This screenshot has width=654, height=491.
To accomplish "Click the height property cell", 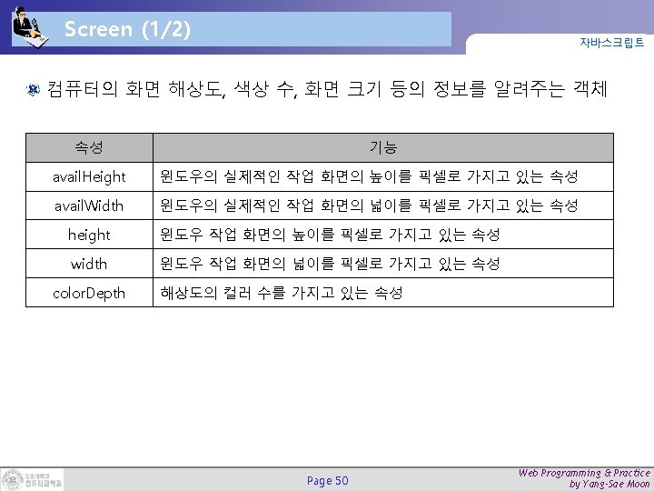I will (x=89, y=235).
